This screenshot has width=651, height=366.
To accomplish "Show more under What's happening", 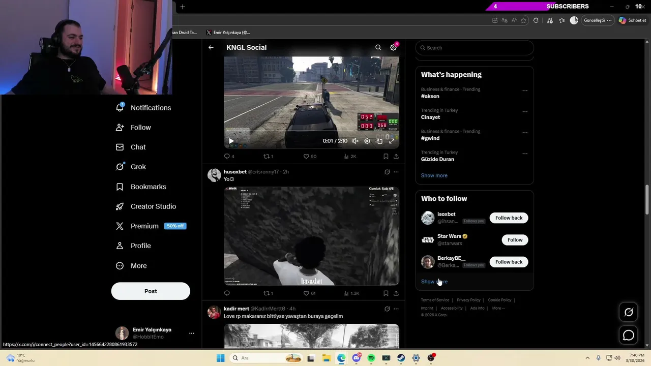I will coord(434,175).
